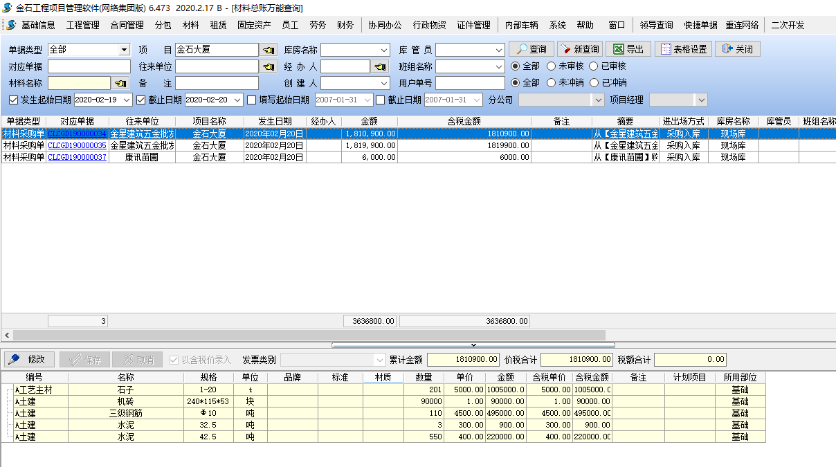Click lookup icon beside 材料名称 field
Viewport: 836px width, 467px height.
pos(120,83)
